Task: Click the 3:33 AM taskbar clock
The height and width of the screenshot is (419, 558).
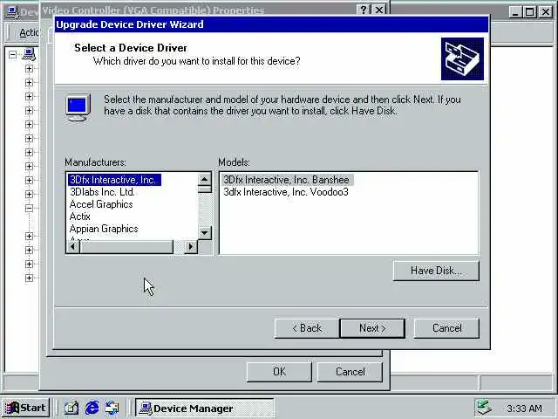Action: pos(524,409)
